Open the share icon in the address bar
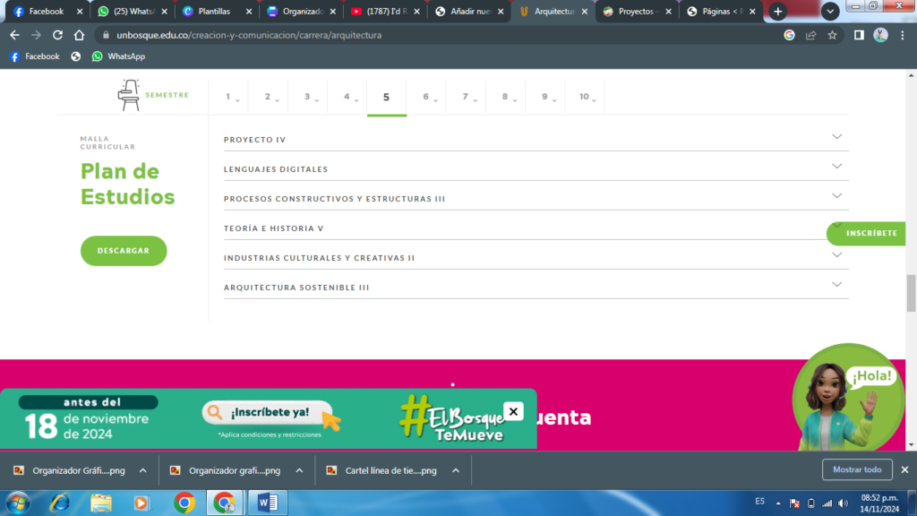The height and width of the screenshot is (516, 917). pos(810,35)
